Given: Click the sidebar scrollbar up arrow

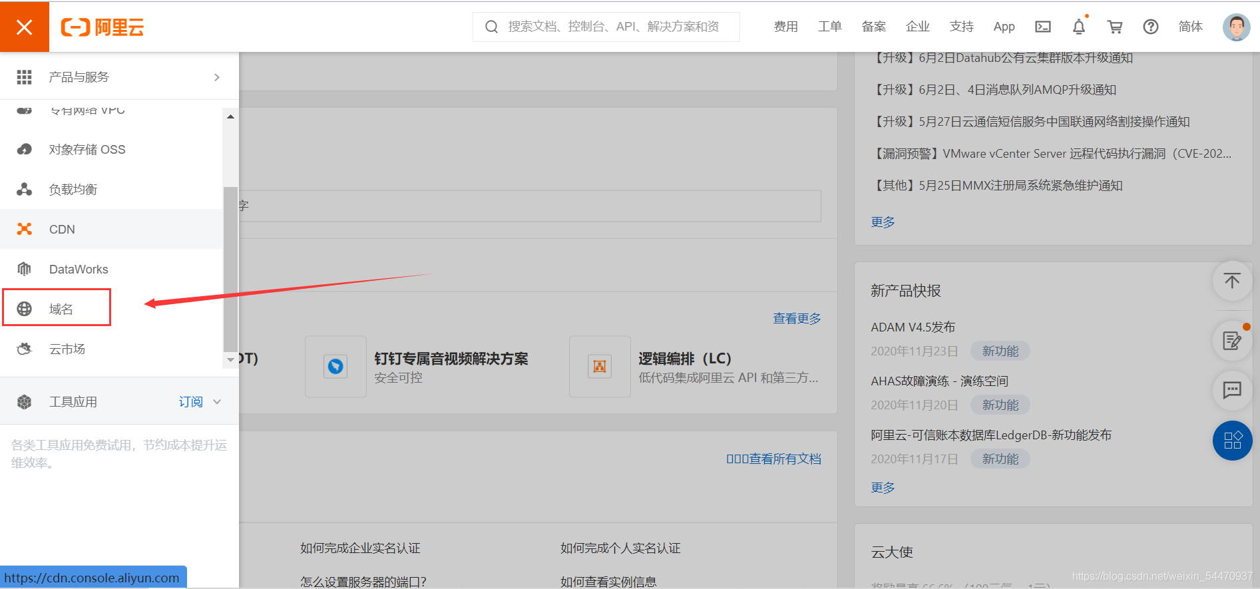Looking at the screenshot, I should click(x=230, y=116).
